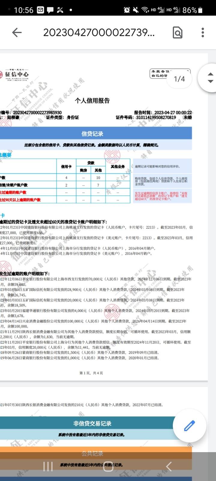Tap the 蒙商银行 1,000元 loan entry
This screenshot has width=216, height=481.
click(x=80, y=358)
